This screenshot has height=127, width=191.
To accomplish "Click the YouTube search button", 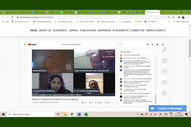I will (x=120, y=44).
